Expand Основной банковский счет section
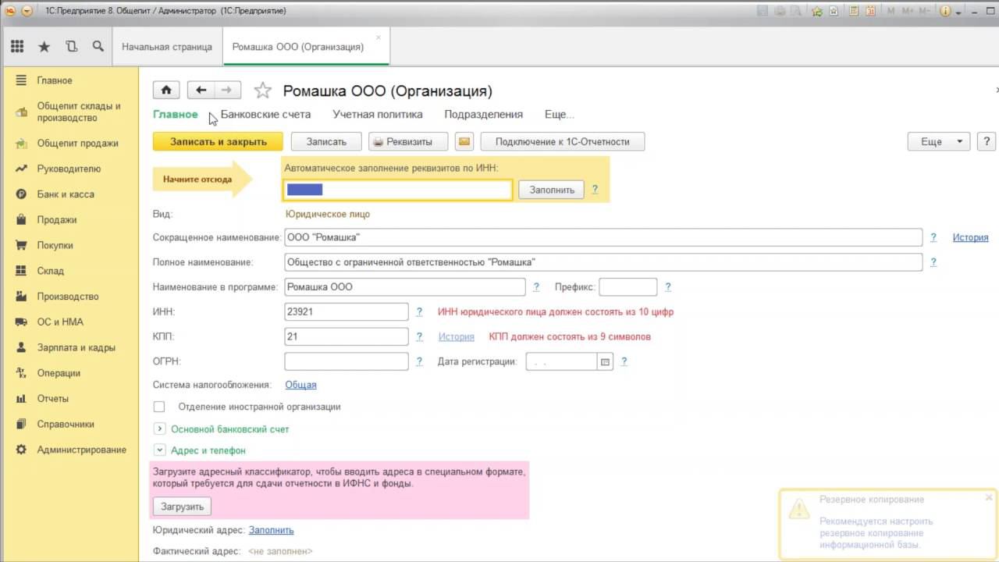Viewport: 999px width, 562px height. coord(159,429)
